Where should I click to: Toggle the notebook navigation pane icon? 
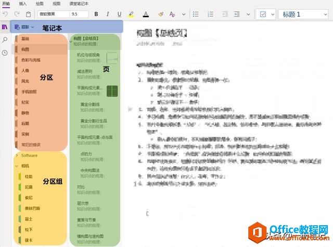(5, 27)
